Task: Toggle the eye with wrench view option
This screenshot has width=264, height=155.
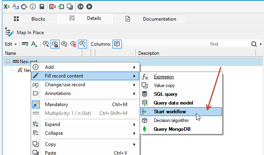Action: 46,44
